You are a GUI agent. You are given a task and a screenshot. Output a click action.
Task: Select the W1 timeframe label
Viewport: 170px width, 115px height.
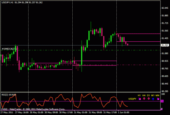[153, 95]
